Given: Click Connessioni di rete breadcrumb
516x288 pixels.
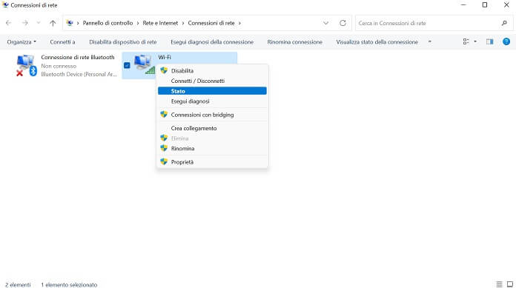Looking at the screenshot, I should coord(211,23).
